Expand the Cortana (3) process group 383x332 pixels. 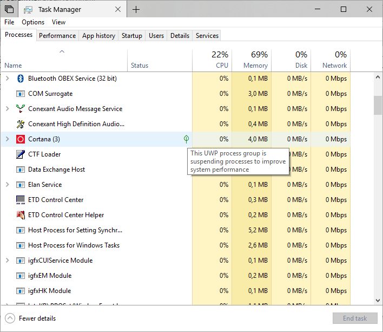tap(8, 139)
